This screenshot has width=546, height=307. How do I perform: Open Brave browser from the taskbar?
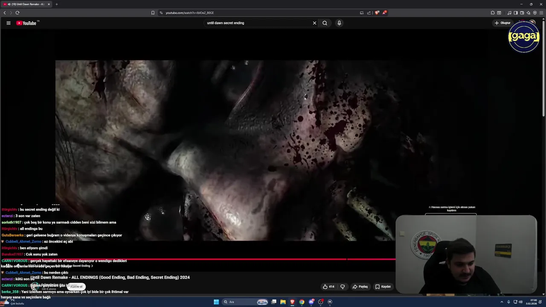point(292,302)
